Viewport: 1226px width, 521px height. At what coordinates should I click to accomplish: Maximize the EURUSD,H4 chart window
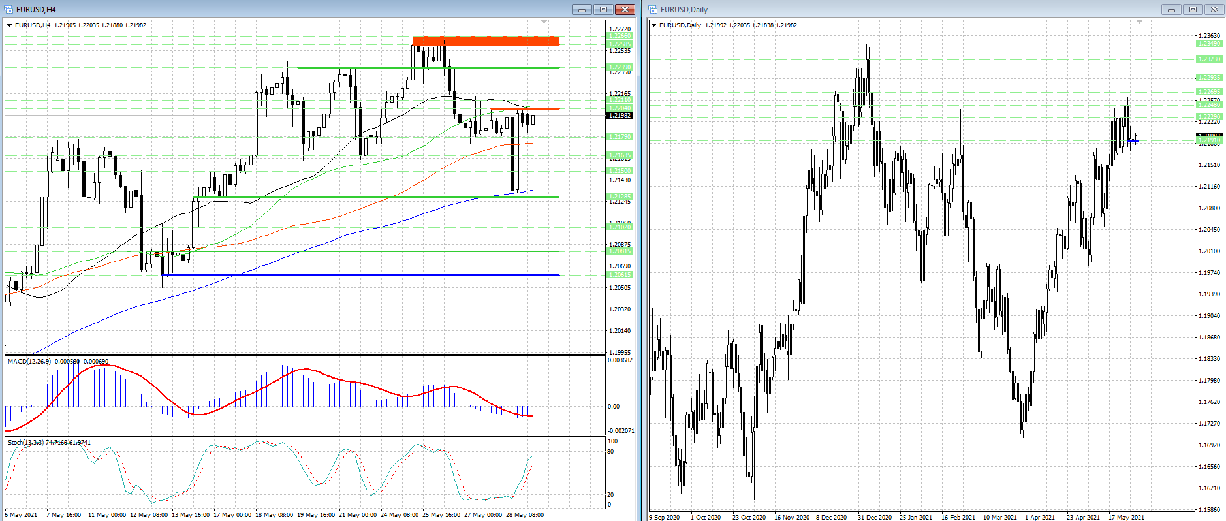coord(603,9)
